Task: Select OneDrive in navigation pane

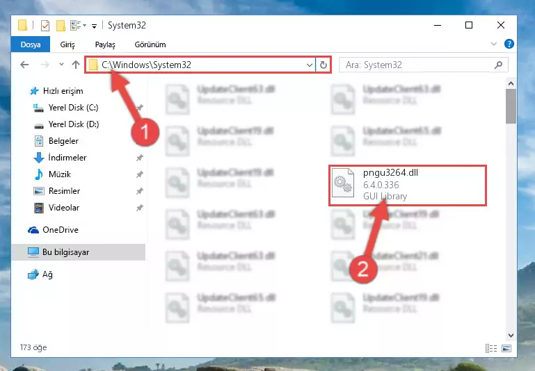Action: (x=60, y=230)
